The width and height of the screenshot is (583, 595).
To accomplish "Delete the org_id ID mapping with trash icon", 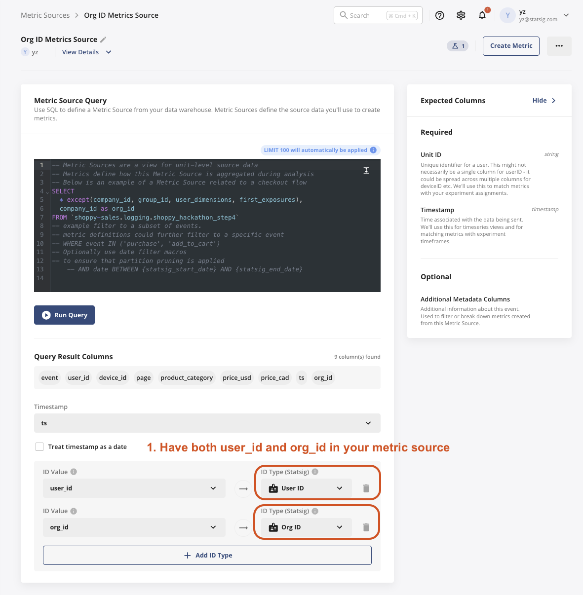I will (366, 527).
